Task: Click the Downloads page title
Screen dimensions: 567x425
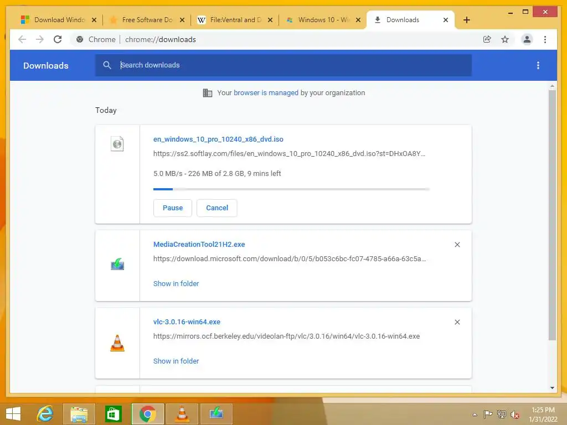Action: [x=45, y=65]
